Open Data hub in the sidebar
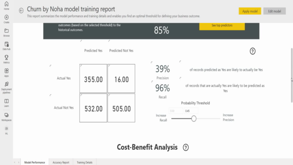The height and width of the screenshot is (165, 293). coord(6,46)
